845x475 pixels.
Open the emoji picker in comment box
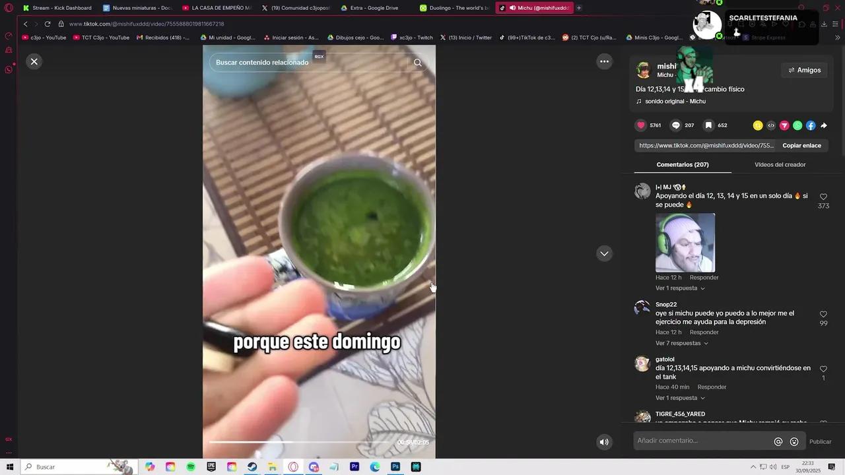pyautogui.click(x=794, y=441)
